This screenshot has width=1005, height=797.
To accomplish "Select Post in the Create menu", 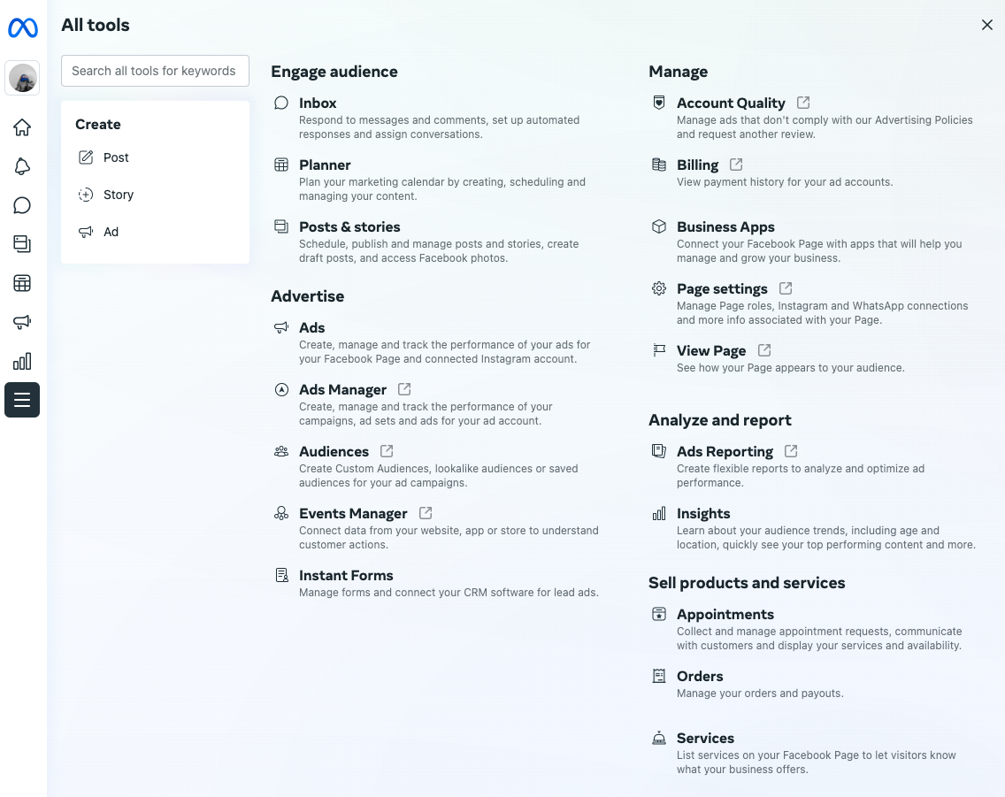I will (116, 157).
